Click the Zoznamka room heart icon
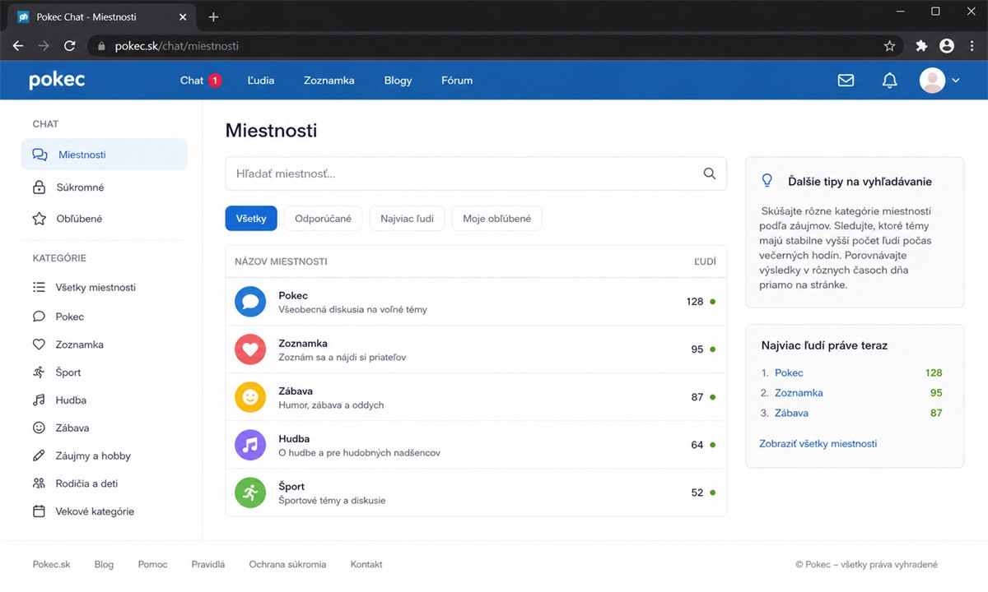Viewport: 988px width, 592px height. point(250,349)
